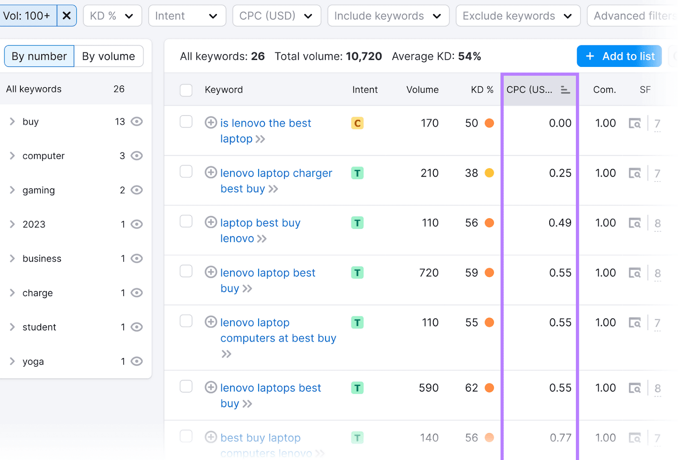Screen dimensions: 678x460
Task: Click plus icon beside 'lenovo laptop computers at best buy'
Action: point(211,322)
